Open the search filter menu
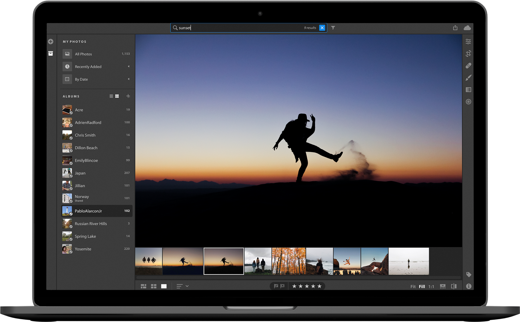Viewport: 520px width, 322px height. (x=333, y=28)
